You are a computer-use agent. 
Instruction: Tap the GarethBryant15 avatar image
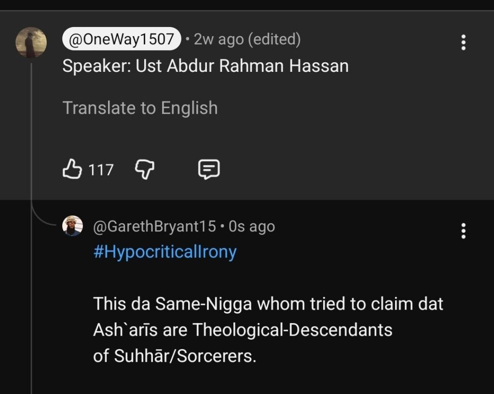[x=73, y=226]
